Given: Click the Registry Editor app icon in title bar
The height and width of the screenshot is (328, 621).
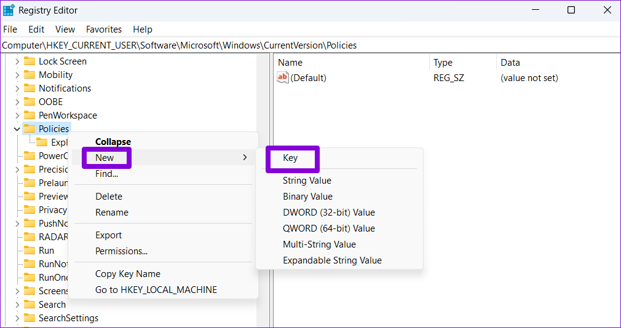Looking at the screenshot, I should coord(9,10).
